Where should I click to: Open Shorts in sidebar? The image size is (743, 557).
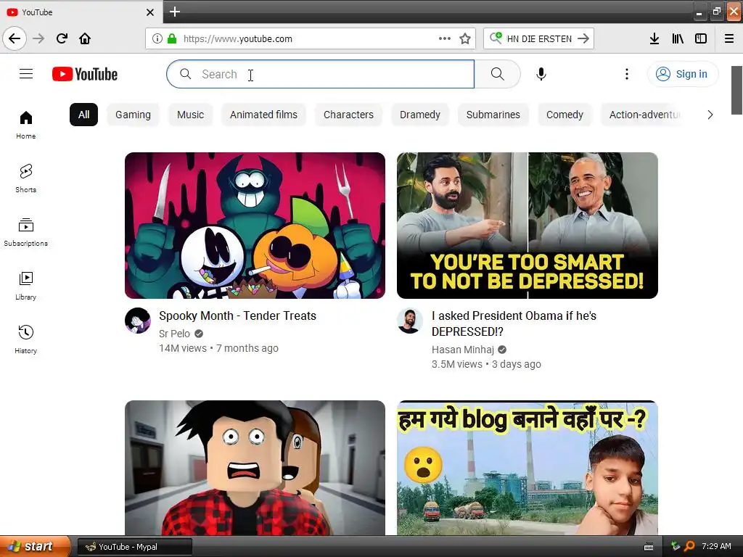26,178
